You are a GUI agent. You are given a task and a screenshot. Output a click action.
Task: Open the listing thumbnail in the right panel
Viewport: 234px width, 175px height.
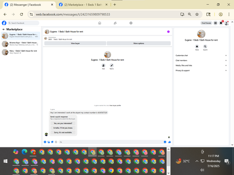pyautogui.click(x=201, y=34)
